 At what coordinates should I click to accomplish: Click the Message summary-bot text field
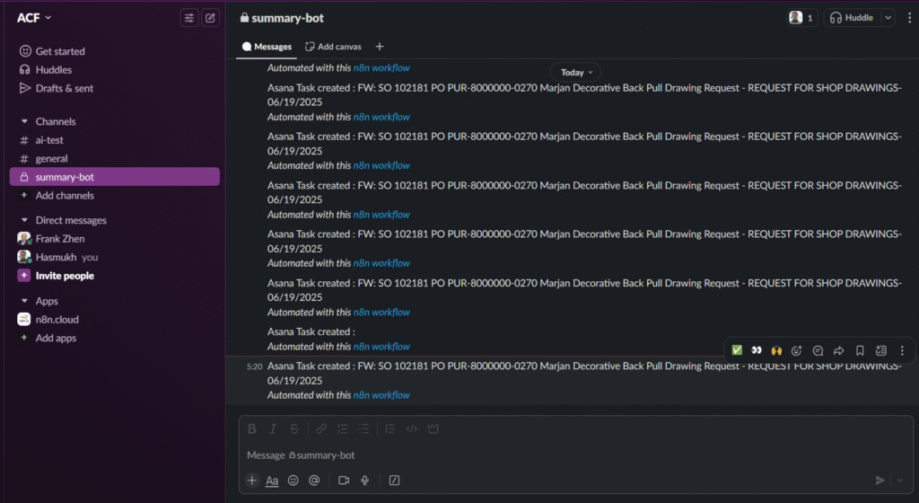coord(538,455)
